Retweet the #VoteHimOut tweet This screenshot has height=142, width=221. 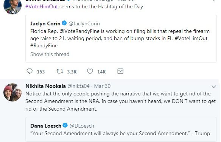coord(60,71)
